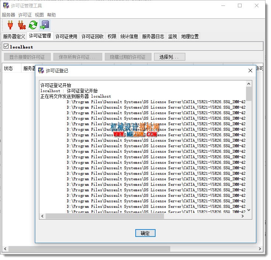Switch to the 监视 tab
This screenshot has width=271, height=260.
pyautogui.click(x=173, y=37)
